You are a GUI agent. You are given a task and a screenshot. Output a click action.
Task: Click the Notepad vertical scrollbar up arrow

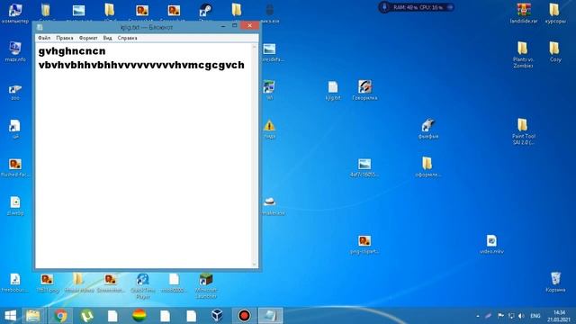point(254,47)
